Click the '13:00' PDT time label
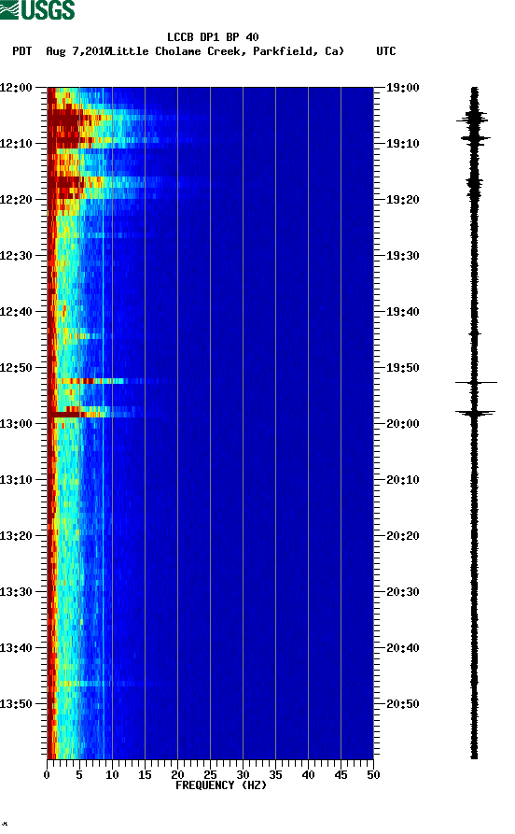This screenshot has width=515, height=834. (x=16, y=424)
